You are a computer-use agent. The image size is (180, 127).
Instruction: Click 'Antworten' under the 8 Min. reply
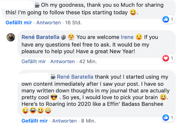(64, 121)
